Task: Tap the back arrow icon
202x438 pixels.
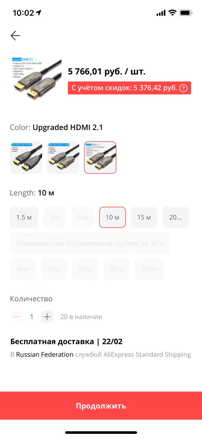Action: 15,36
